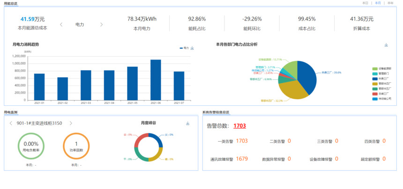Viewport: 403px width, 189px height.
Task: Click the yellow 峰 segment of donut
Action: point(157,156)
